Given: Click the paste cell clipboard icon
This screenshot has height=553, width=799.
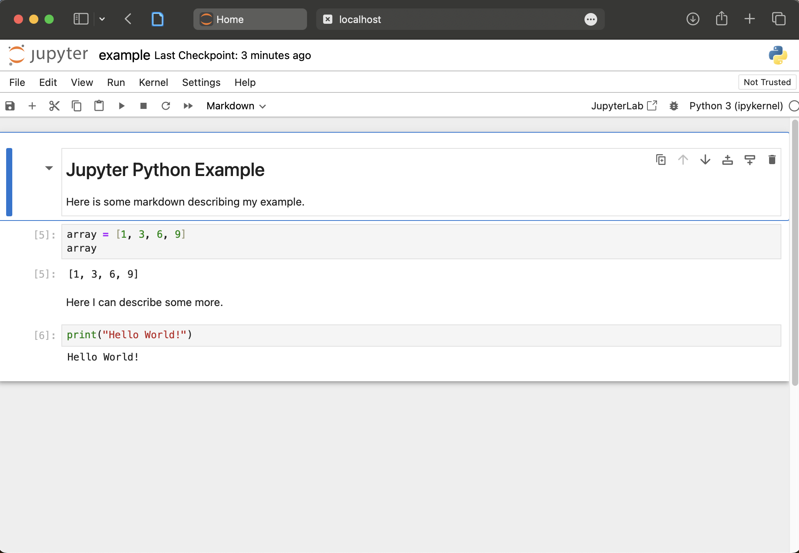Looking at the screenshot, I should click(x=99, y=106).
